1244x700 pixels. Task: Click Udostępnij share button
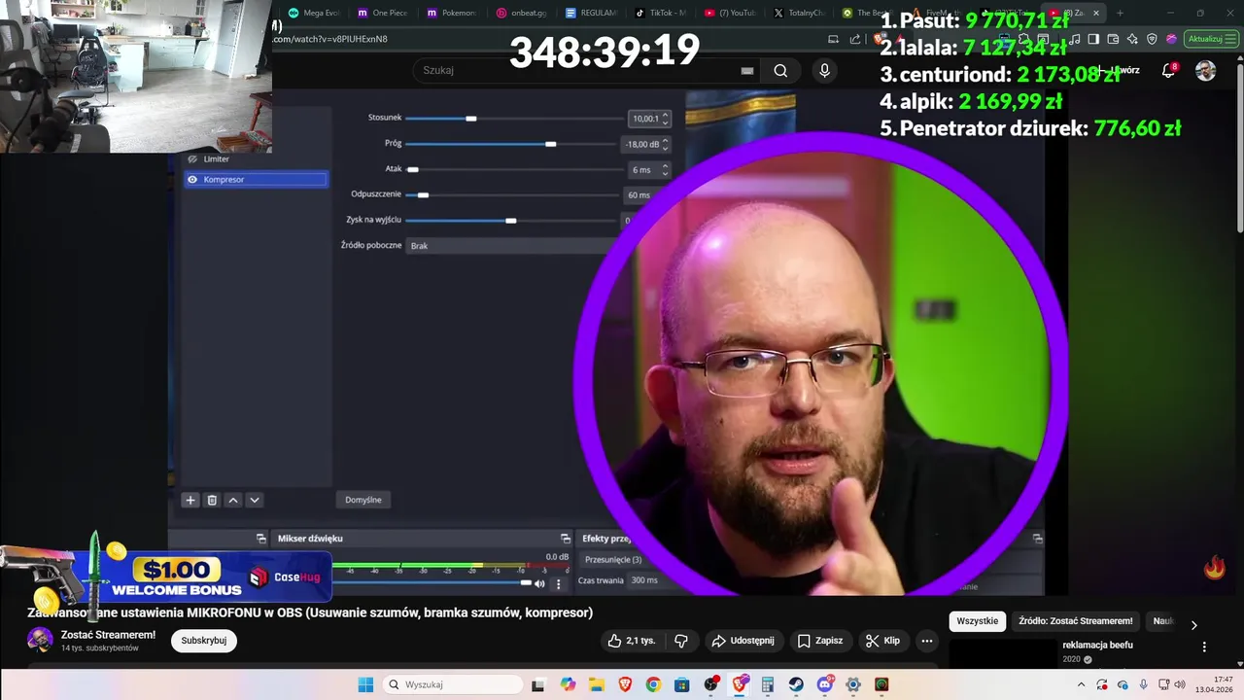pyautogui.click(x=743, y=641)
